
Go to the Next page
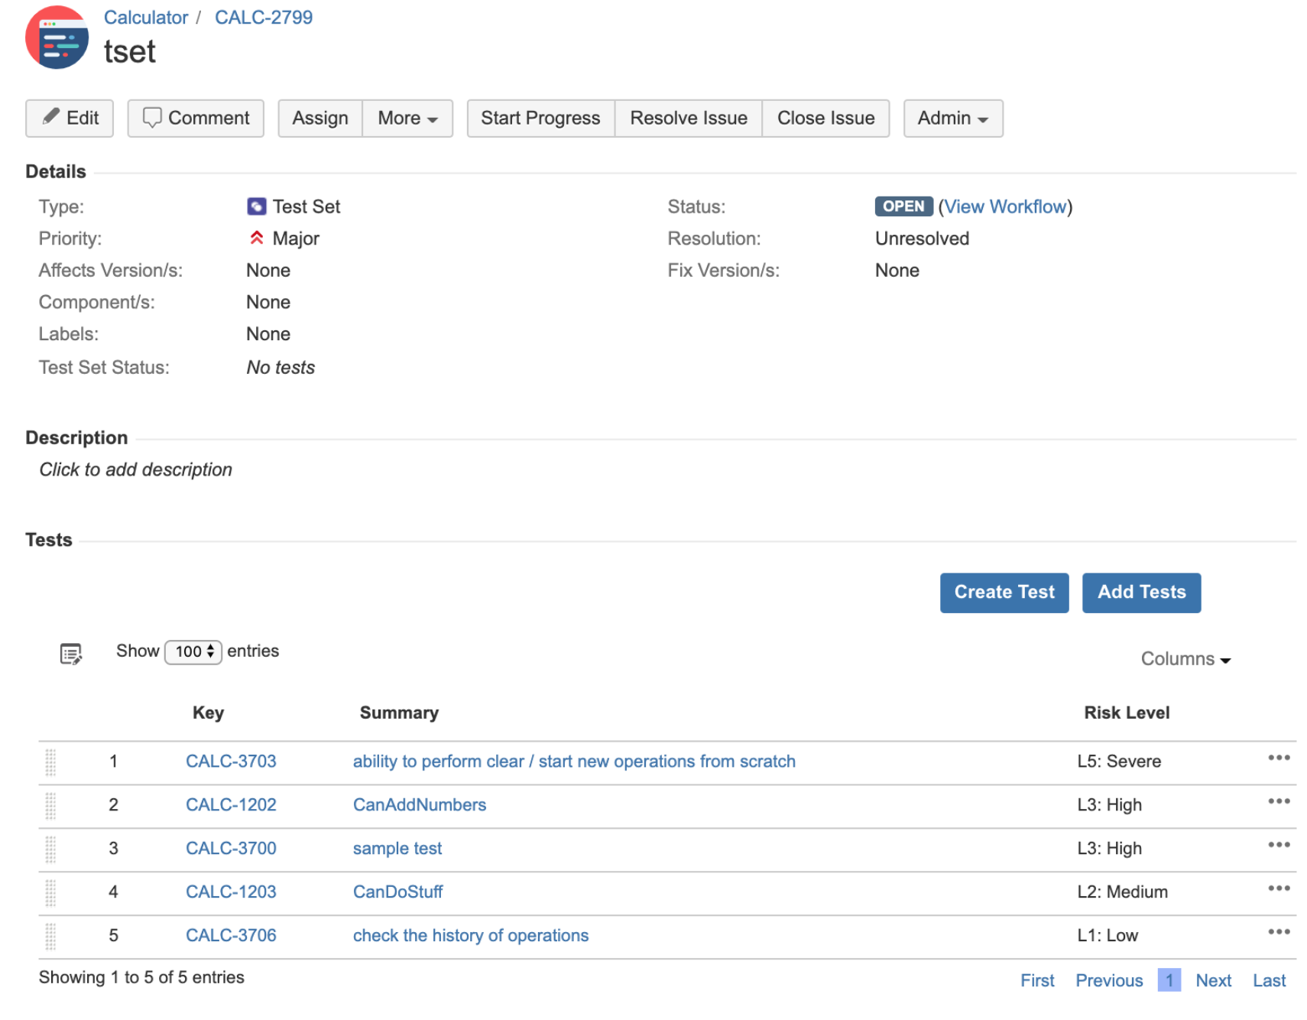click(1213, 980)
